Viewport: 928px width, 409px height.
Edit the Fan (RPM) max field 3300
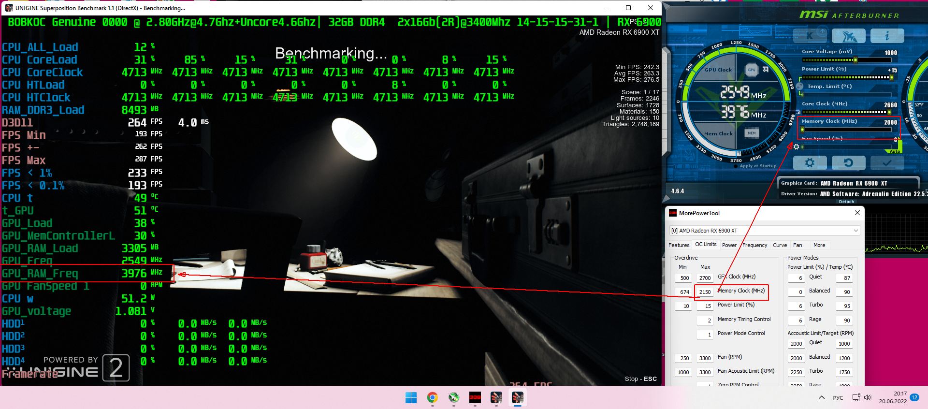[705, 358]
